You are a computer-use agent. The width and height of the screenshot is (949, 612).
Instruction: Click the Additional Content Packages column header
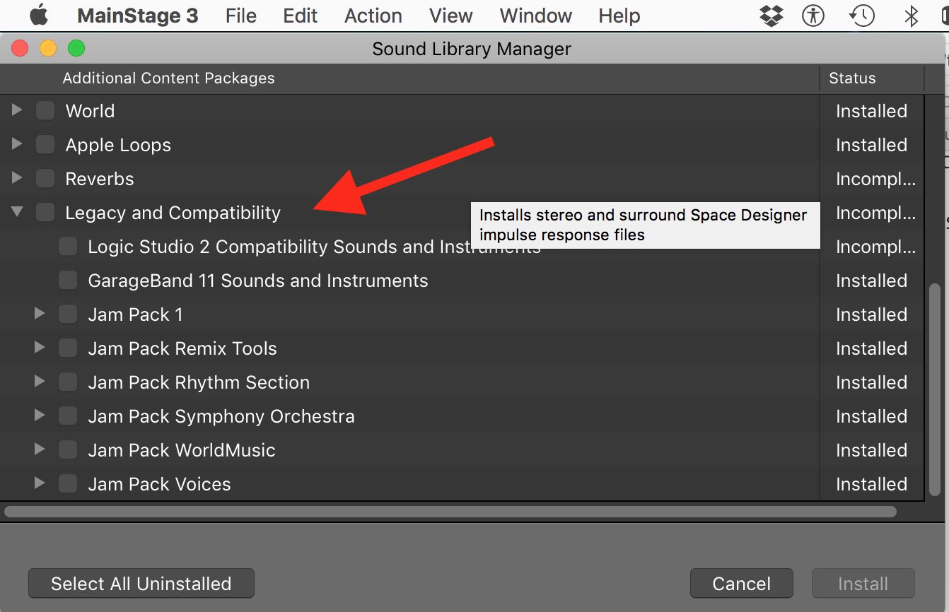pyautogui.click(x=168, y=78)
